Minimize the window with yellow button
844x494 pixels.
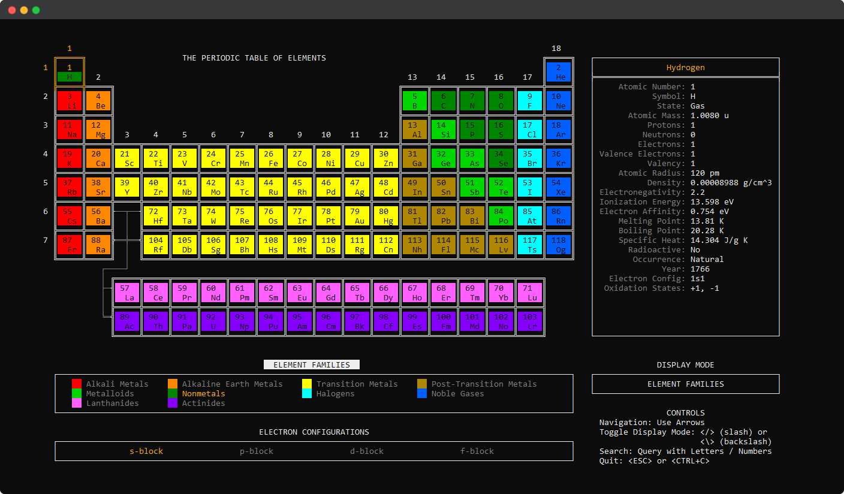[x=24, y=10]
